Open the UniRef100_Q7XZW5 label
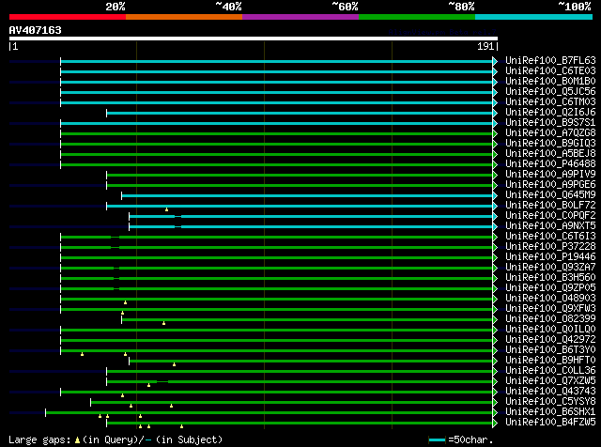This screenshot has width=601, height=447. coord(550,381)
